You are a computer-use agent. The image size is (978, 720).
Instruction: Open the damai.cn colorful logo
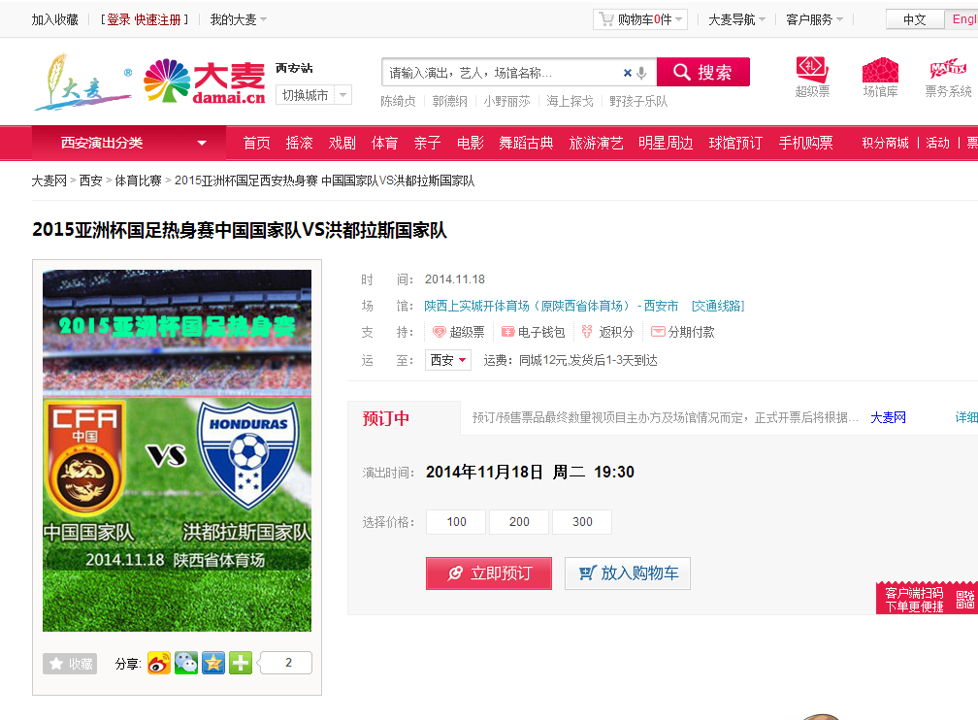[205, 82]
